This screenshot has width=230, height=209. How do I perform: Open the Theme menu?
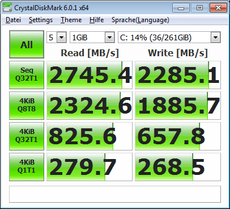(x=71, y=20)
